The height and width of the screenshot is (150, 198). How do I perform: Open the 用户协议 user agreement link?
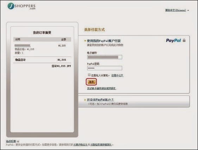click(x=81, y=145)
